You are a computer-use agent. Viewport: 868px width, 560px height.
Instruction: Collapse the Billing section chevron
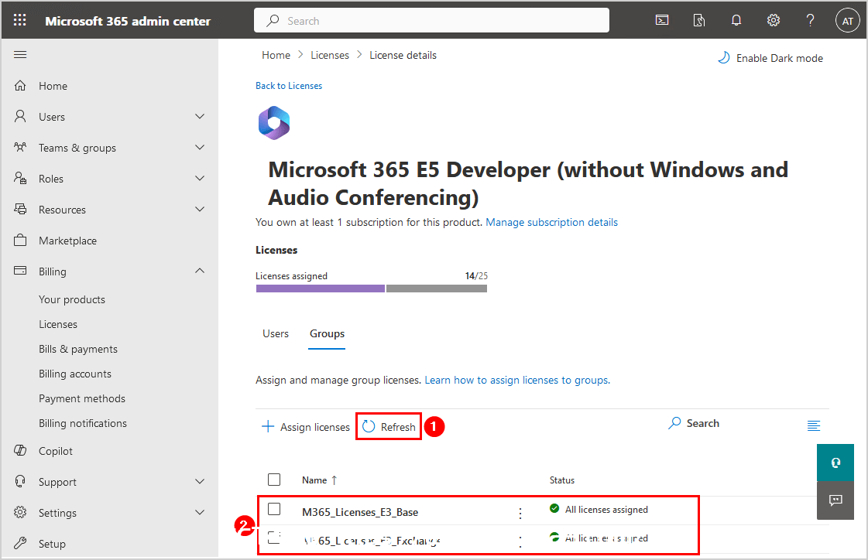pyautogui.click(x=200, y=271)
